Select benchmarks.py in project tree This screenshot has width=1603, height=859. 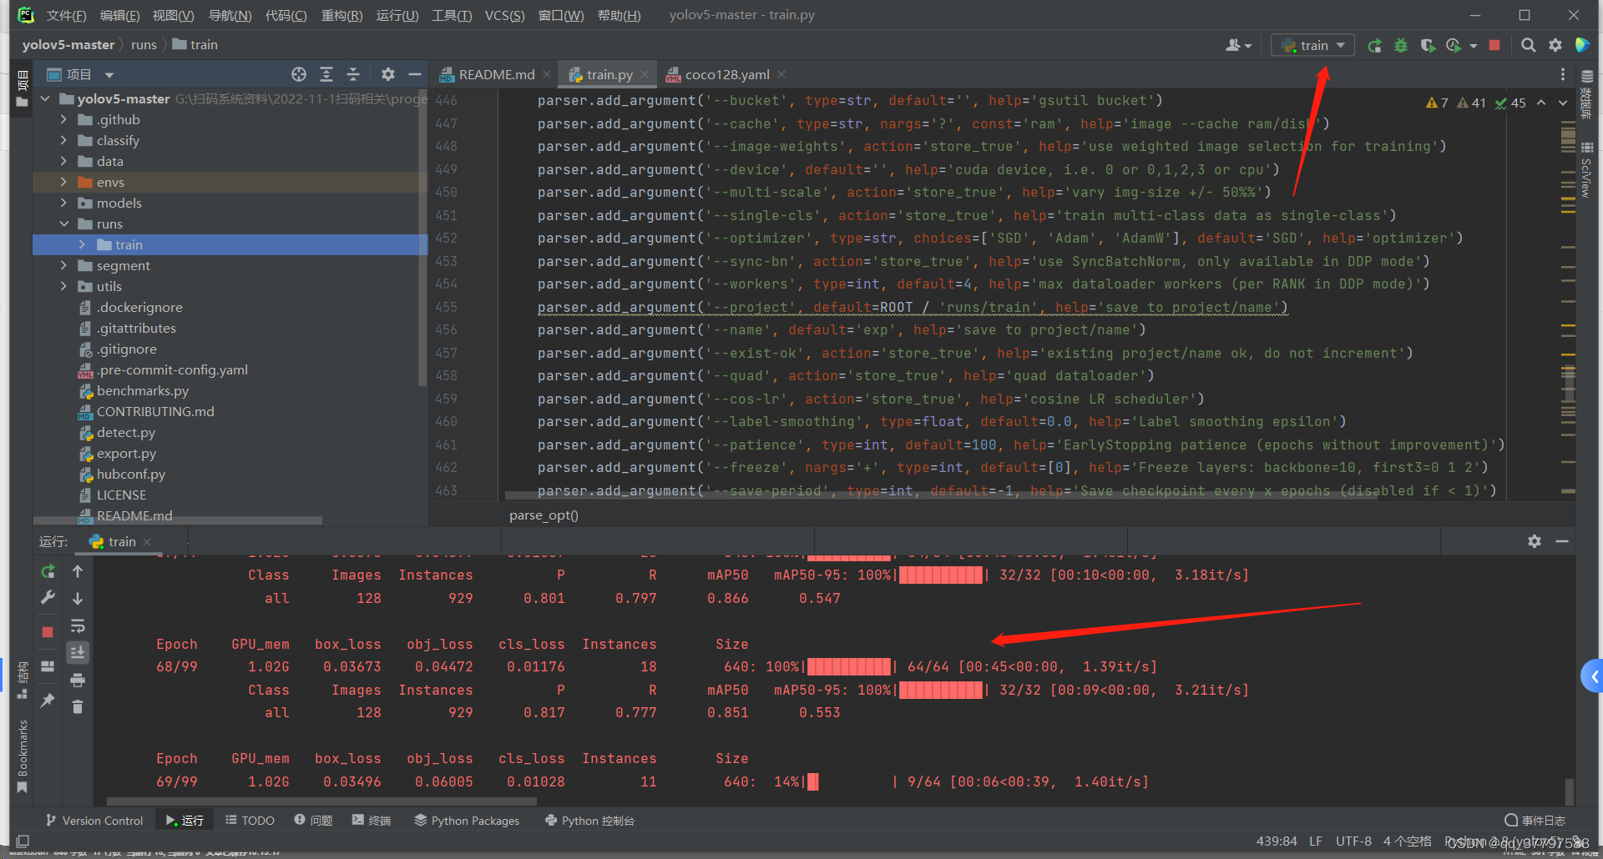pyautogui.click(x=142, y=390)
